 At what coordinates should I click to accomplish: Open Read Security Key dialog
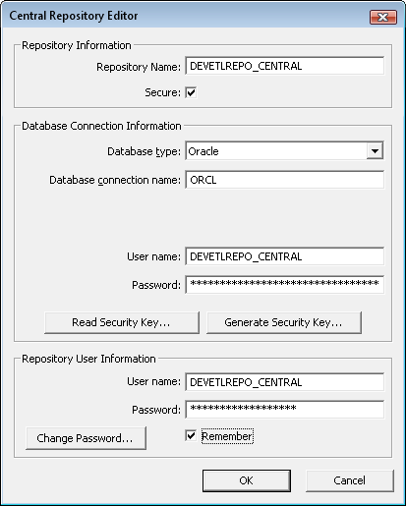click(x=122, y=322)
